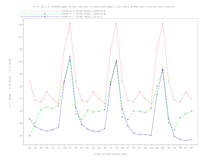
Task: Click the x-axis tick label 09
Action: click(47, 148)
